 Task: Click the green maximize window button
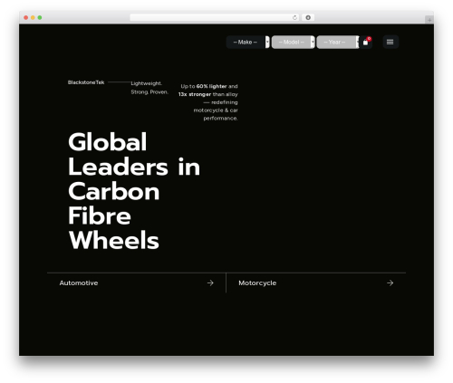click(40, 17)
